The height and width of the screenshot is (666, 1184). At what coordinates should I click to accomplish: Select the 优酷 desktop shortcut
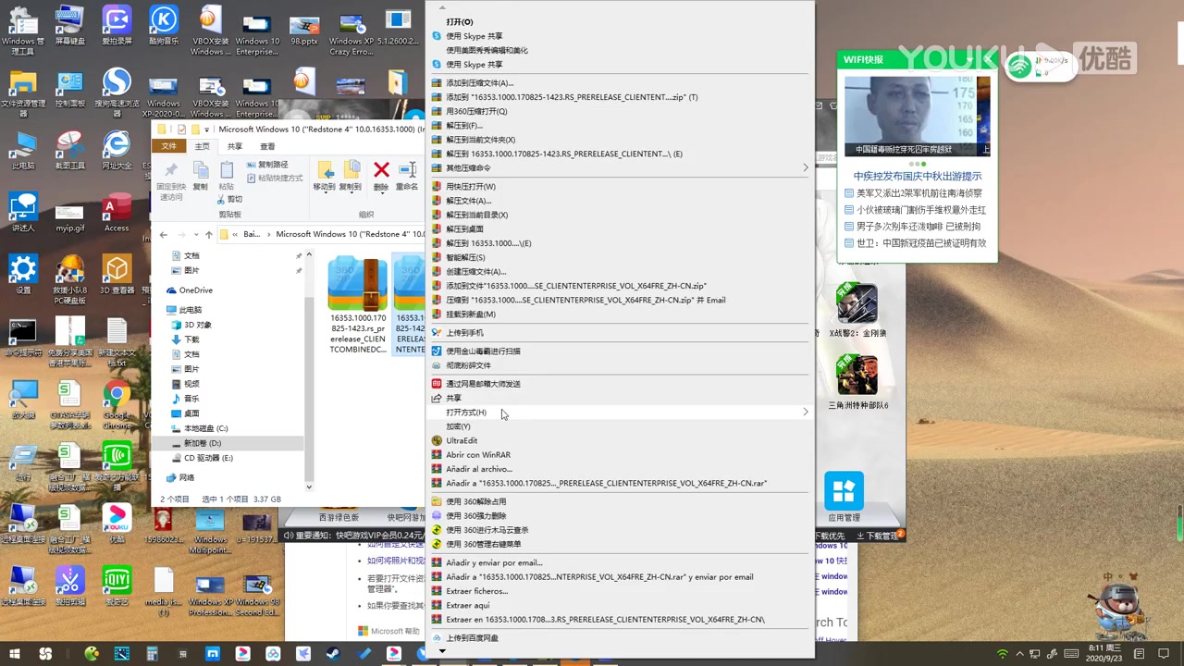117,524
